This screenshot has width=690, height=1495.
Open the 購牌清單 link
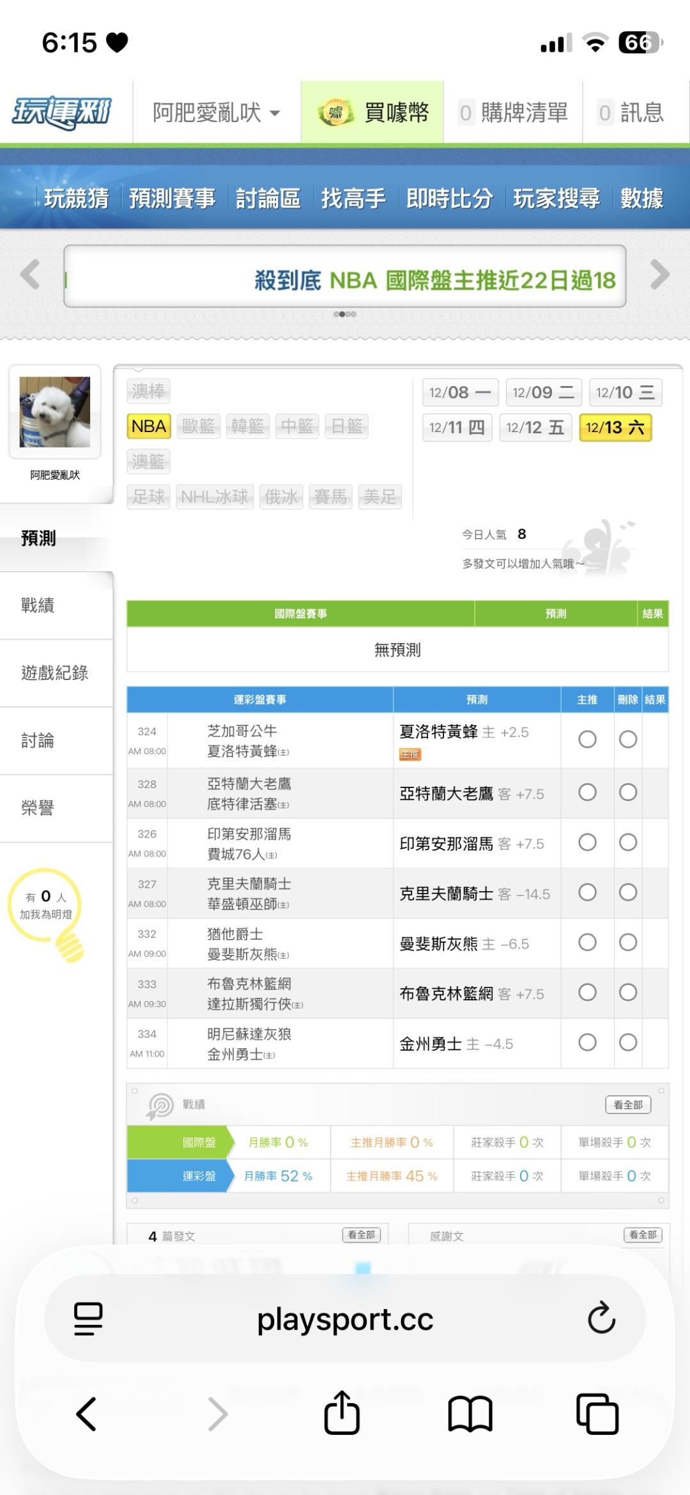click(x=514, y=113)
